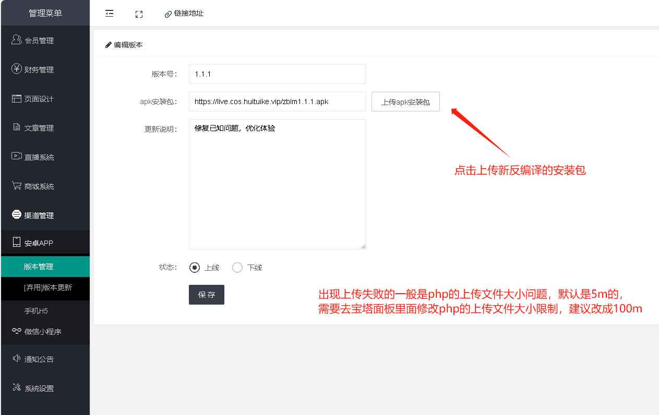Select the 上线 status radio button
659x415 pixels.
[195, 268]
